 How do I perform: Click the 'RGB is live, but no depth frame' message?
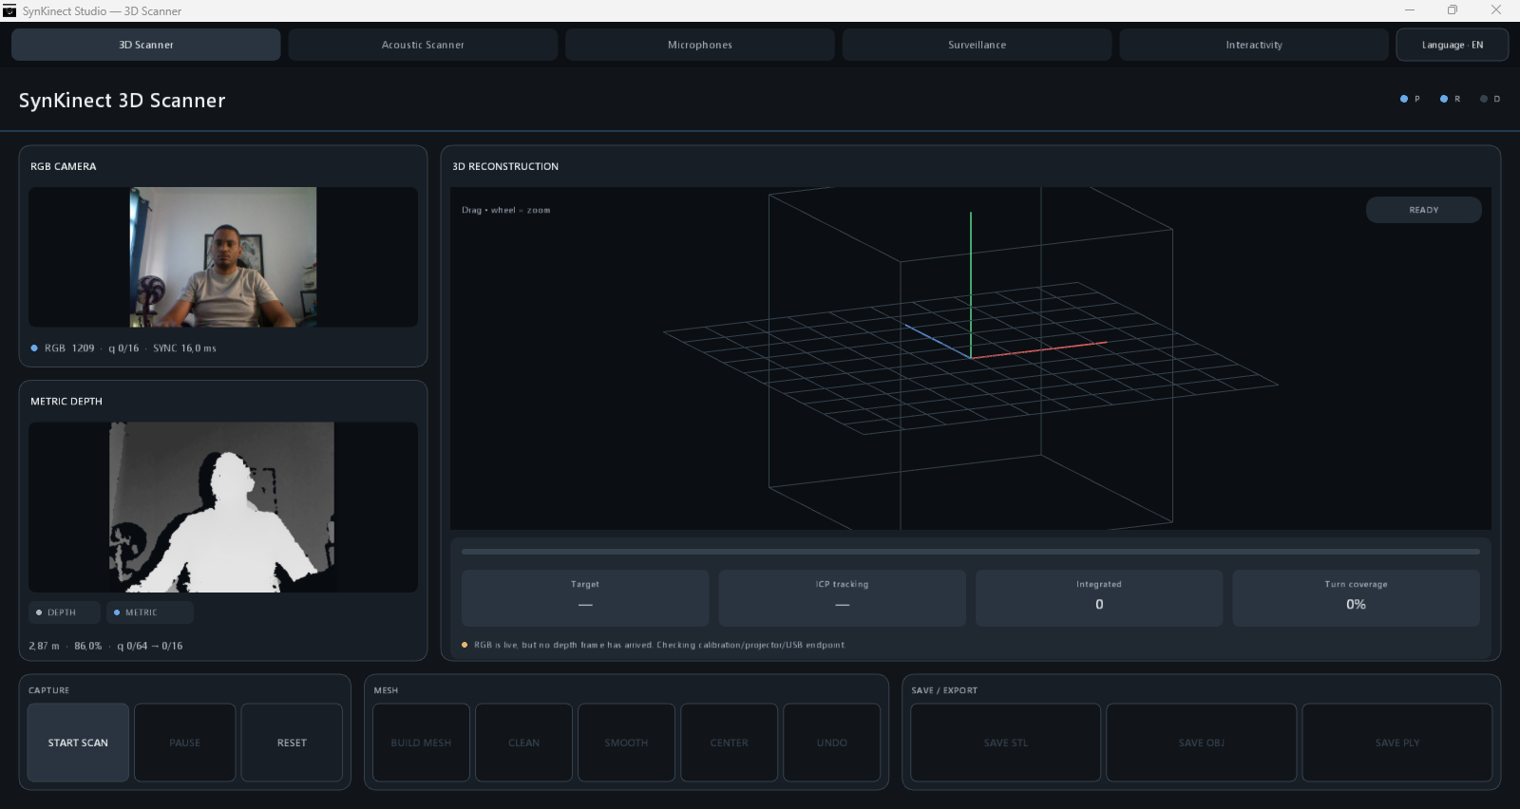659,645
